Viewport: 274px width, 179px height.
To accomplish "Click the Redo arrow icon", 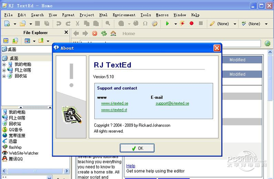I will [x=68, y=24].
